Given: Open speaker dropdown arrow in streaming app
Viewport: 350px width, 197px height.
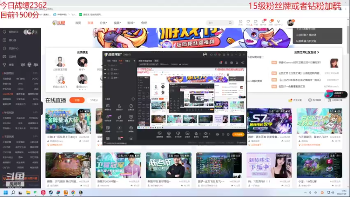Looking at the screenshot, I should pyautogui.click(x=210, y=134).
